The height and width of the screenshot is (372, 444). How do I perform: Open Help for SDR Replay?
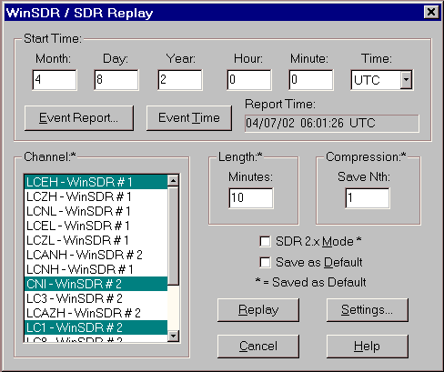(x=368, y=347)
